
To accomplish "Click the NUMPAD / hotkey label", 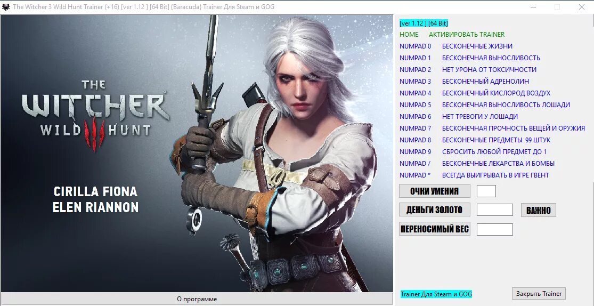I will point(415,164).
